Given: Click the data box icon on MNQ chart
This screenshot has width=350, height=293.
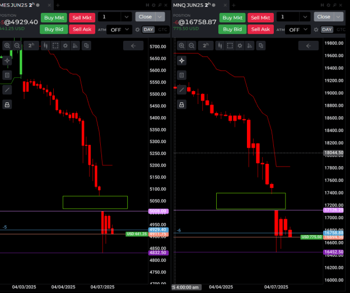Looking at the screenshot, I should [x=181, y=75].
